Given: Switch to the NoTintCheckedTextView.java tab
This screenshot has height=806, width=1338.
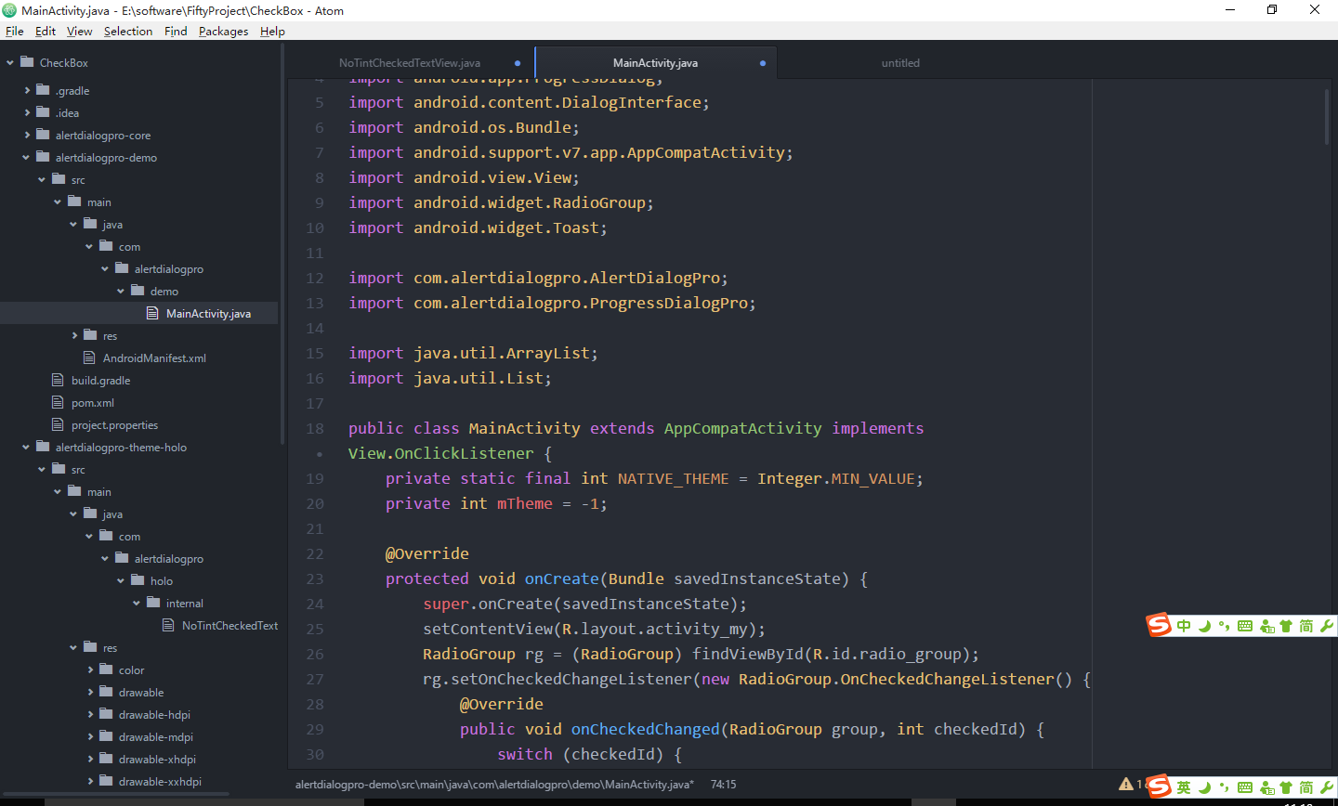Looking at the screenshot, I should 410,63.
